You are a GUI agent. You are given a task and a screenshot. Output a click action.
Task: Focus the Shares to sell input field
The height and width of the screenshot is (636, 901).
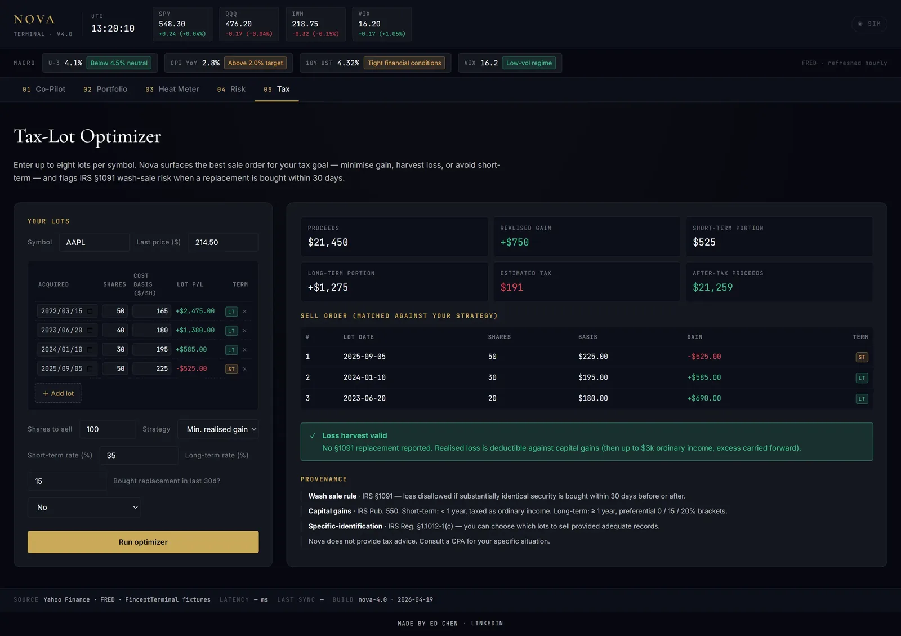click(108, 429)
